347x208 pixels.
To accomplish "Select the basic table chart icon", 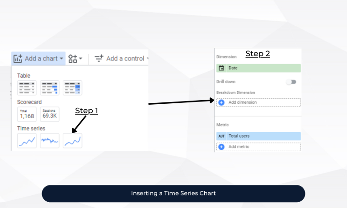I will [27, 88].
